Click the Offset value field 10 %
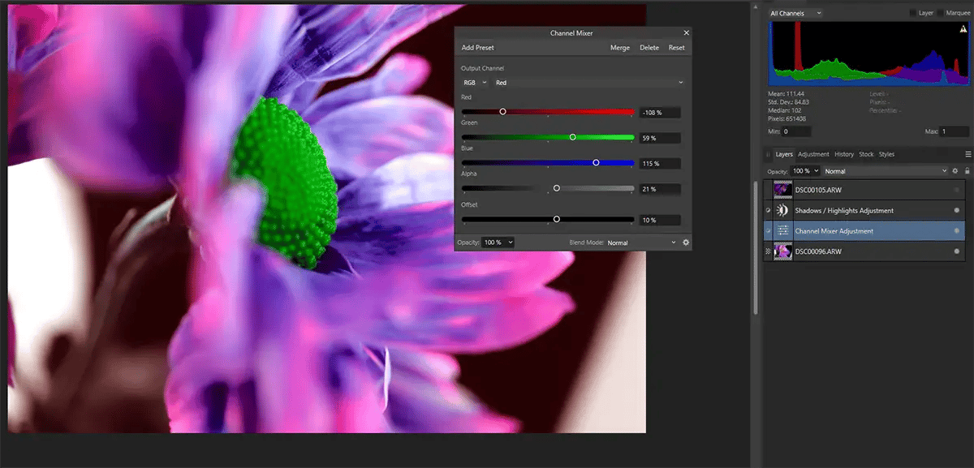974x468 pixels. 660,220
